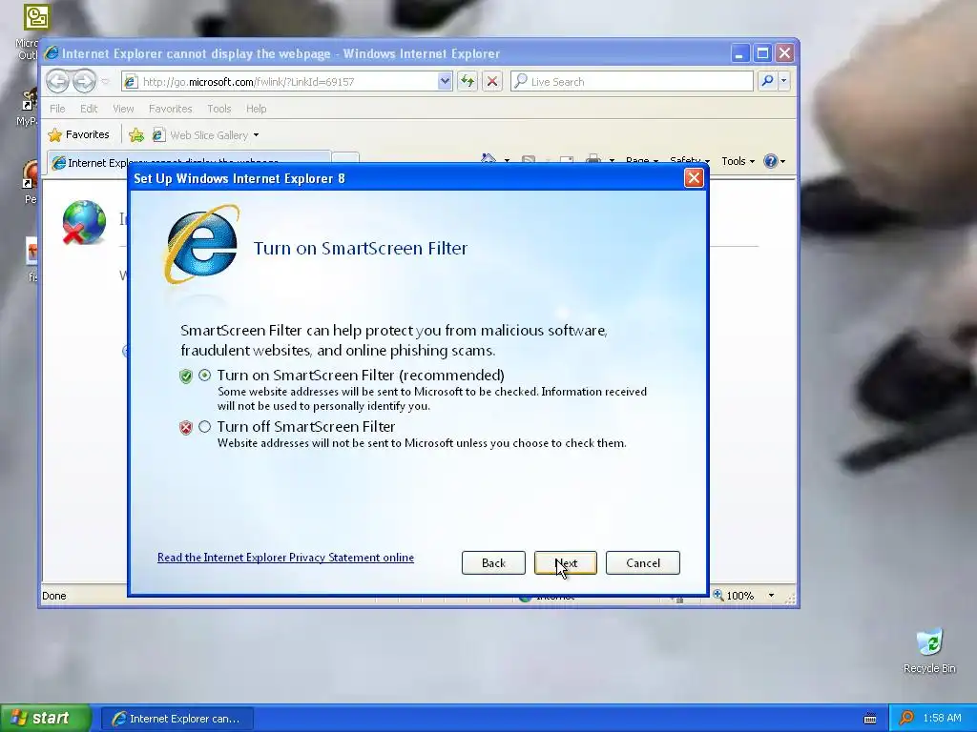Viewport: 977px width, 732px height.
Task: Select the Internet Explorer cannot display tab
Action: coord(189,162)
